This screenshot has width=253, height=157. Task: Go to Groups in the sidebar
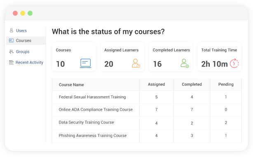[x=23, y=52]
